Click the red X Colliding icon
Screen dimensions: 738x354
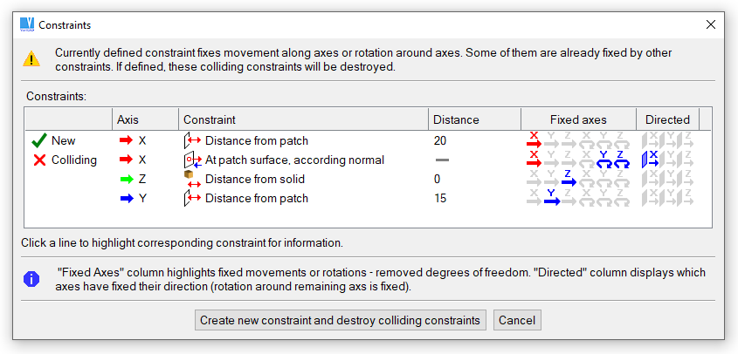click(x=38, y=160)
